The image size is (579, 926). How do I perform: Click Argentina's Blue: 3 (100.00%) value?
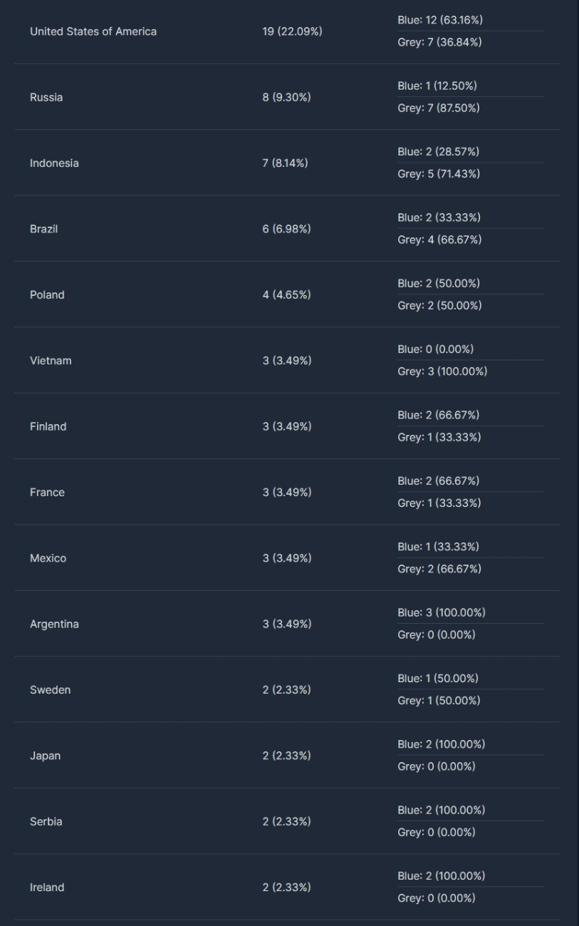[x=442, y=612]
